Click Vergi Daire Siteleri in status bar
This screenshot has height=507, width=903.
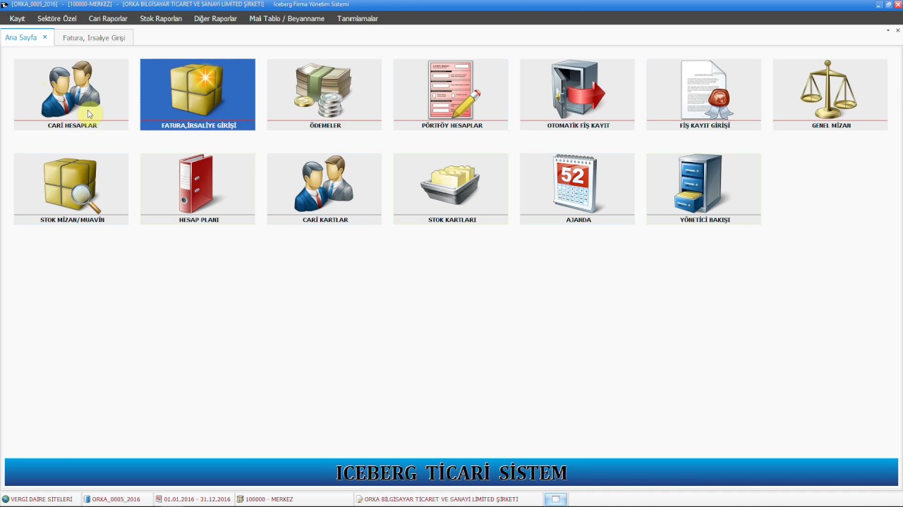point(37,499)
